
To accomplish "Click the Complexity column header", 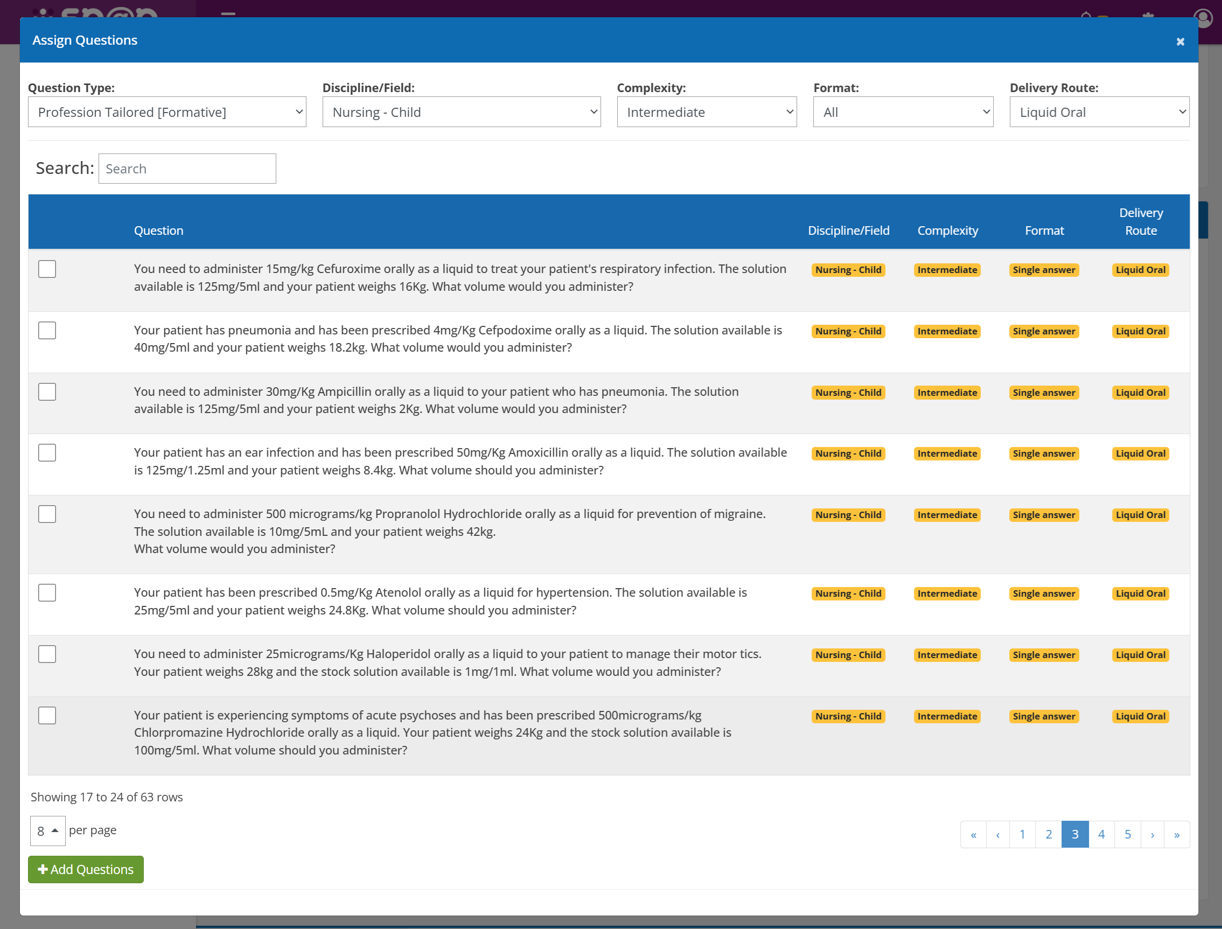I will click(947, 230).
